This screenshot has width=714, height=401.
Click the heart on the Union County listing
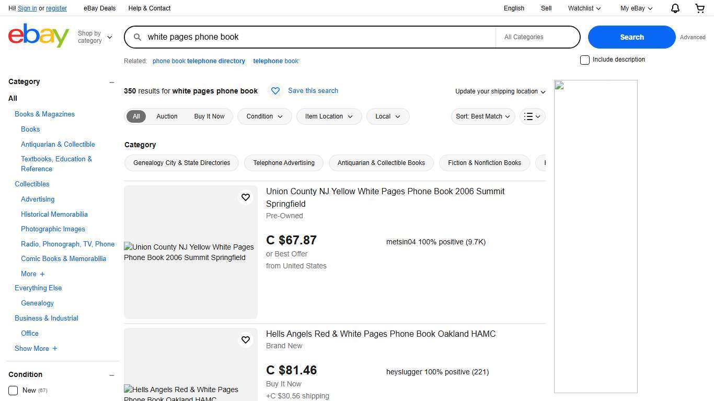[246, 197]
